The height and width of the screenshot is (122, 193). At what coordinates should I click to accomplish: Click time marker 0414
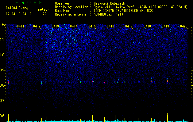pyautogui.click(x=74, y=26)
